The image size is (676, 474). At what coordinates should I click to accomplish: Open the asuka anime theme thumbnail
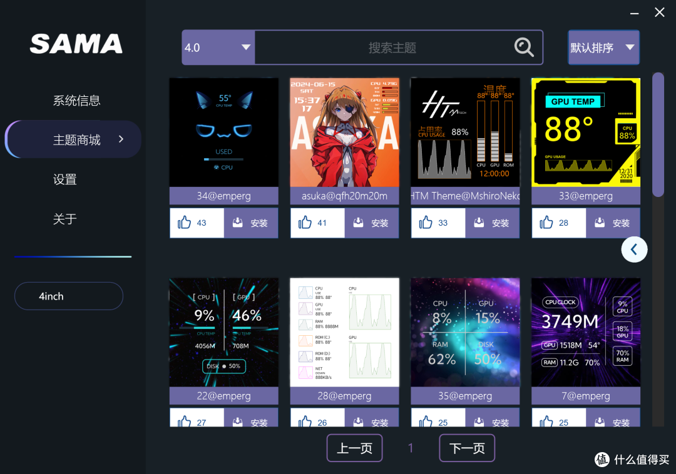[x=344, y=132]
